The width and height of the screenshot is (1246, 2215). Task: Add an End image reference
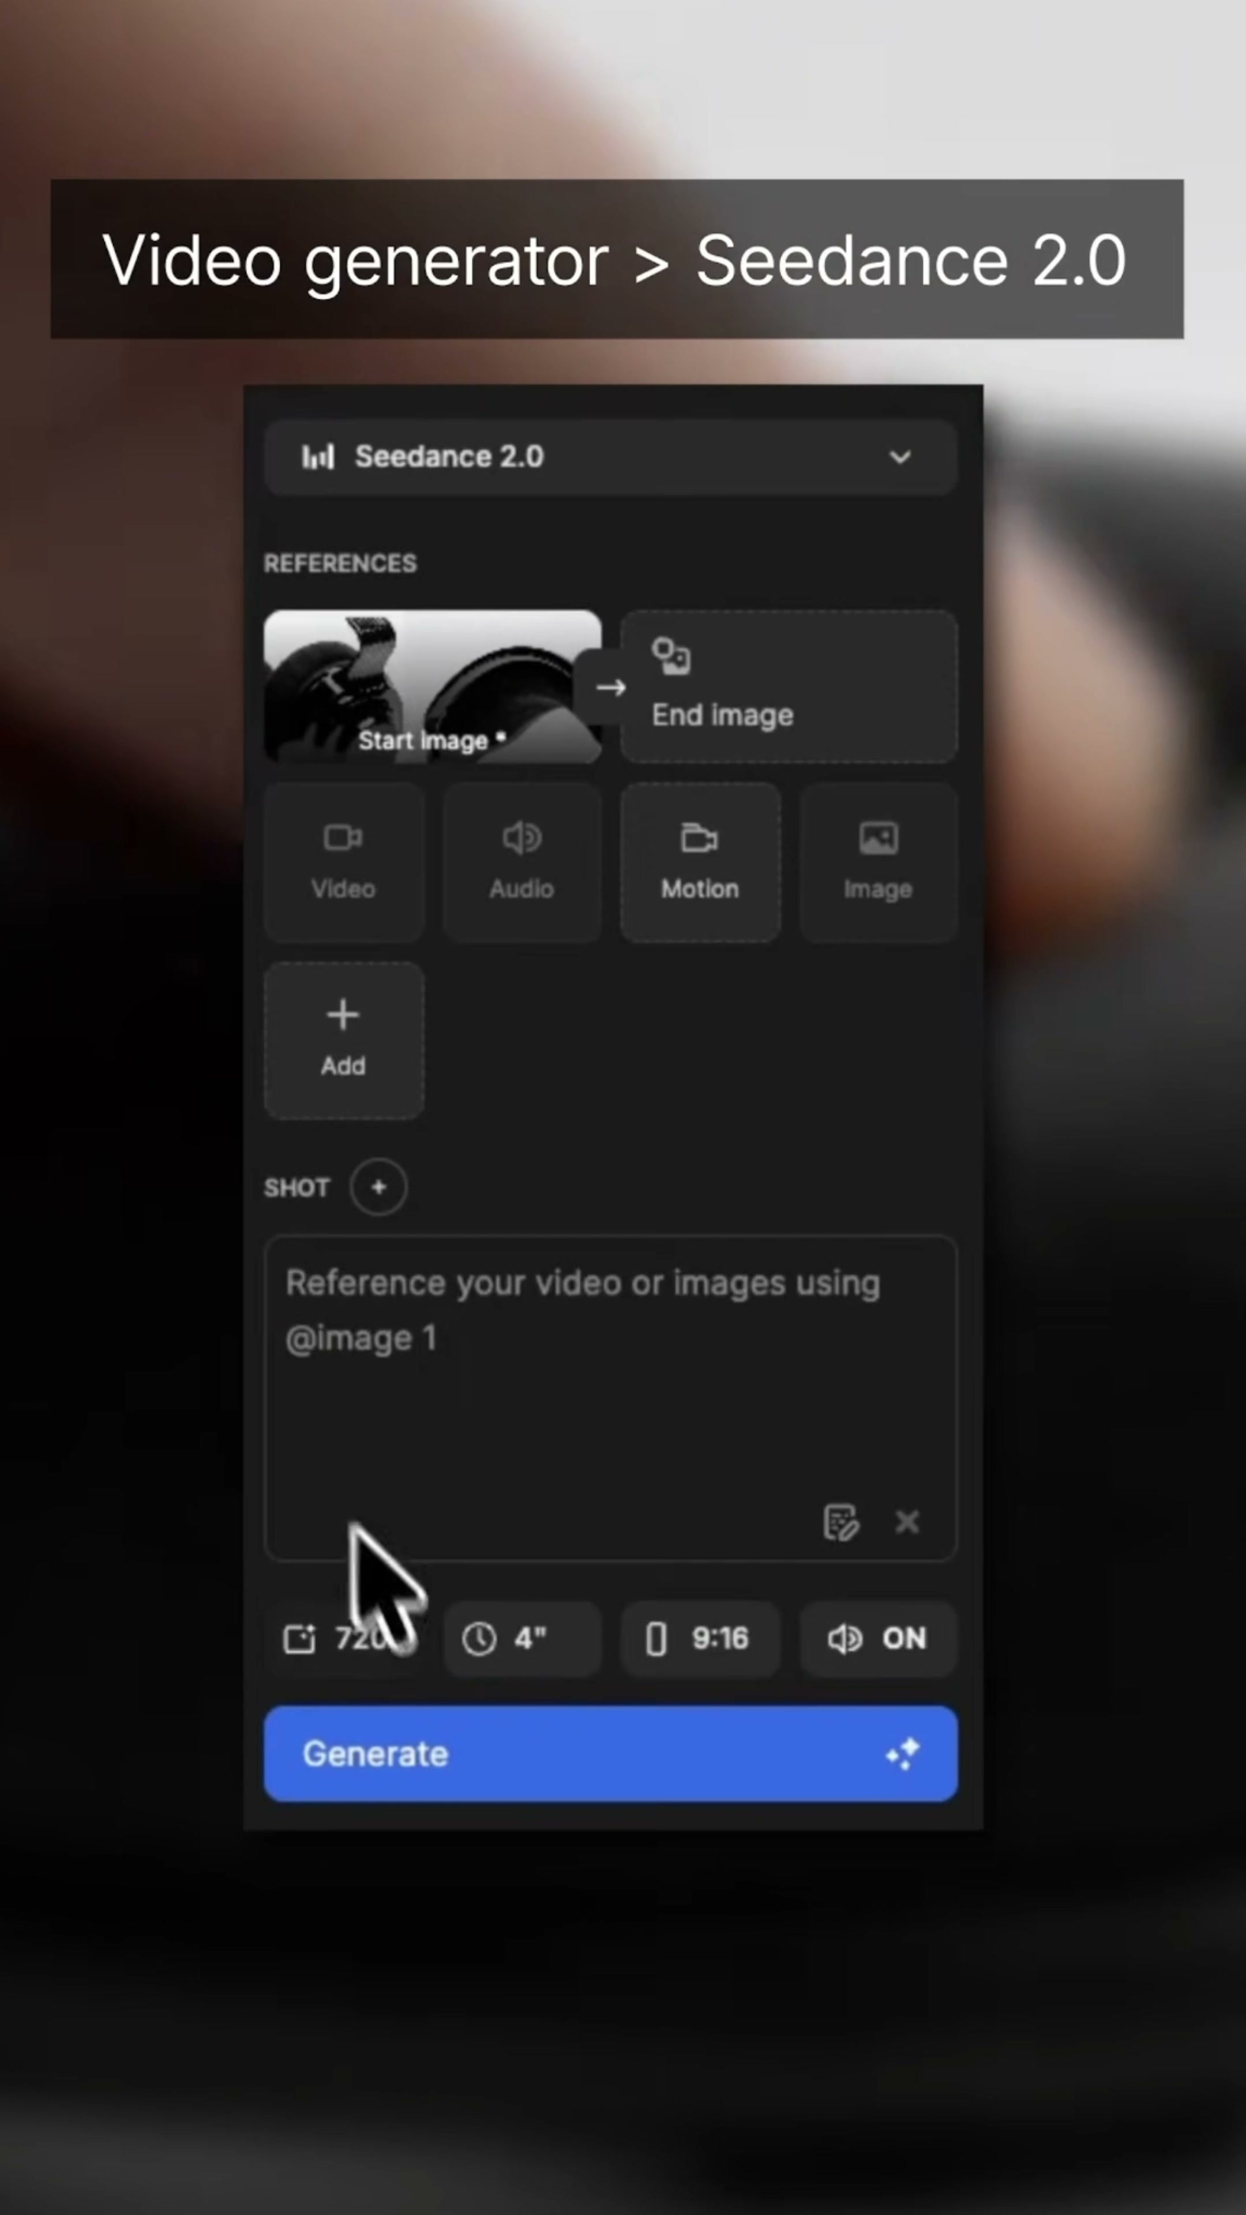[x=789, y=686]
